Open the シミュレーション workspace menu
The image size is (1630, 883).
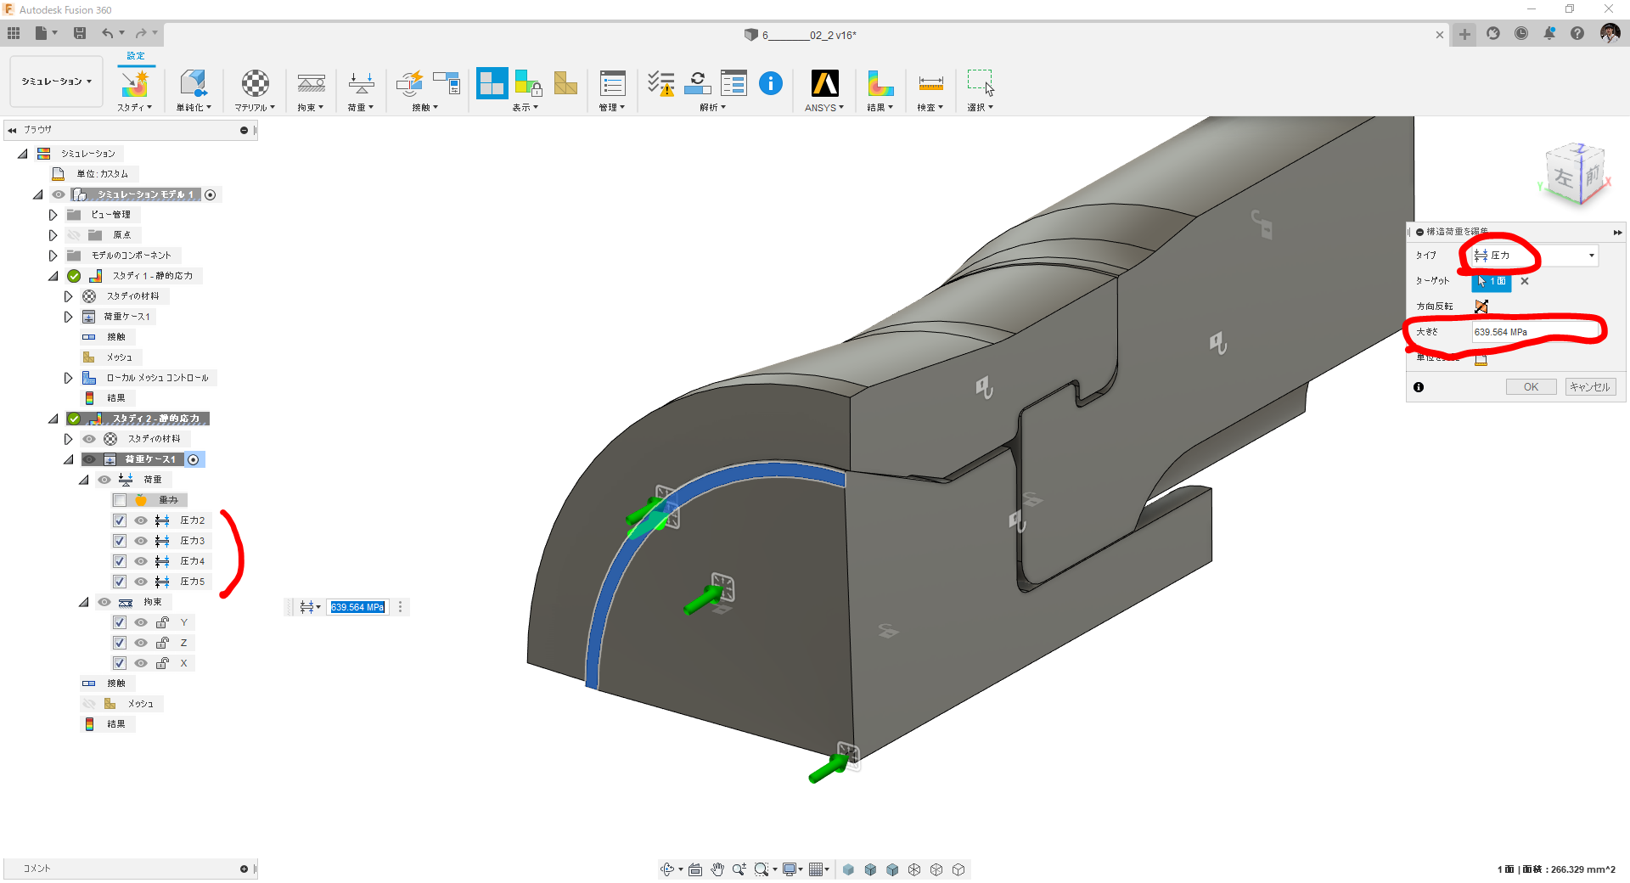pyautogui.click(x=56, y=82)
